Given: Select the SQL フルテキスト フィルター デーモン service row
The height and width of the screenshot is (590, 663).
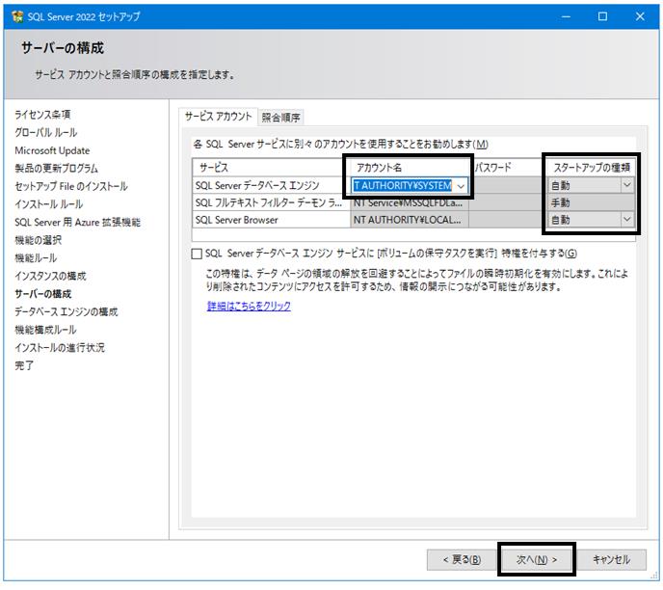Looking at the screenshot, I should point(271,202).
